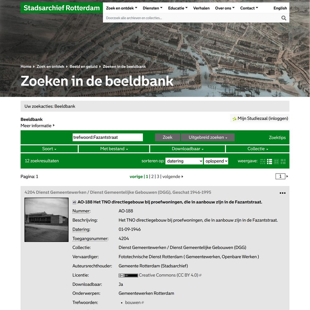Image resolution: width=310 pixels, height=310 pixels.
Task: Switch the site language to English
Action: (280, 8)
